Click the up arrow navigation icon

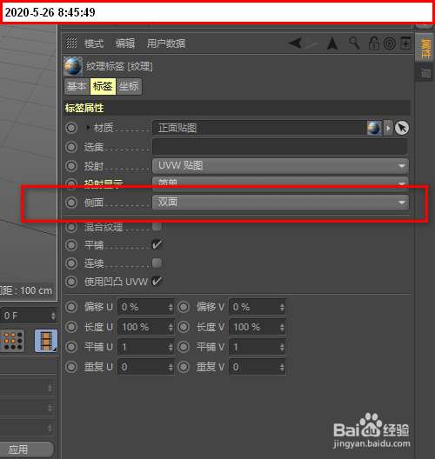332,43
